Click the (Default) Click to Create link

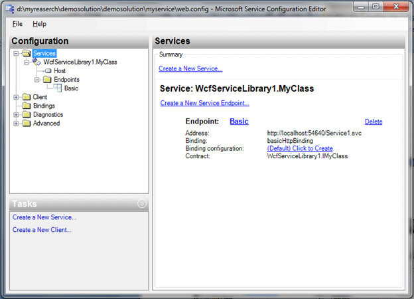pos(300,148)
